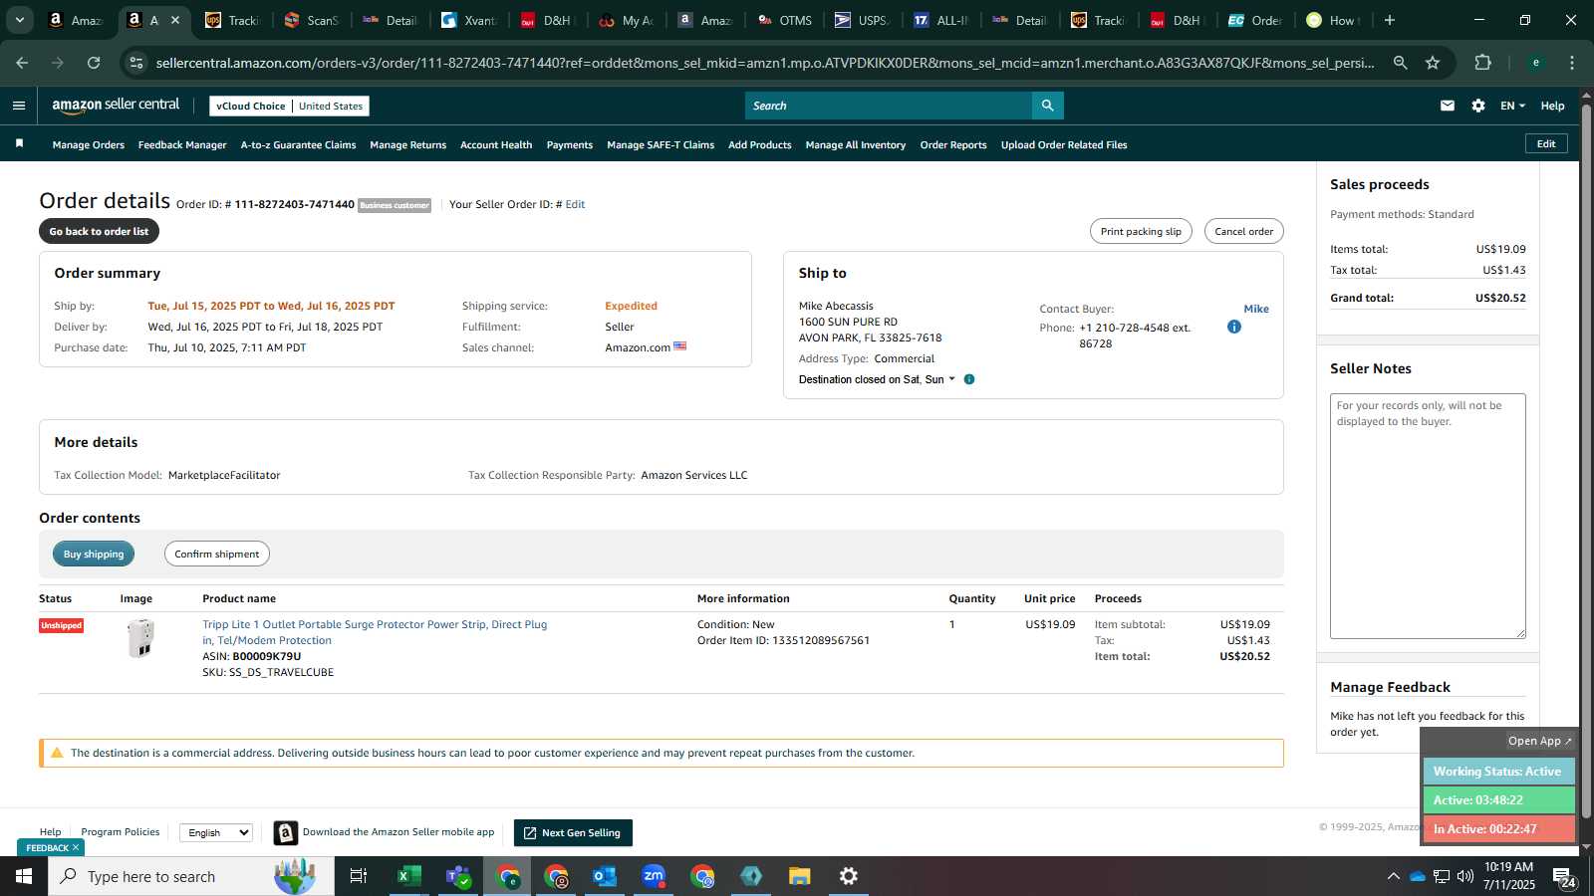Open the browser tab search dropdown
1594x896 pixels.
[x=19, y=20]
